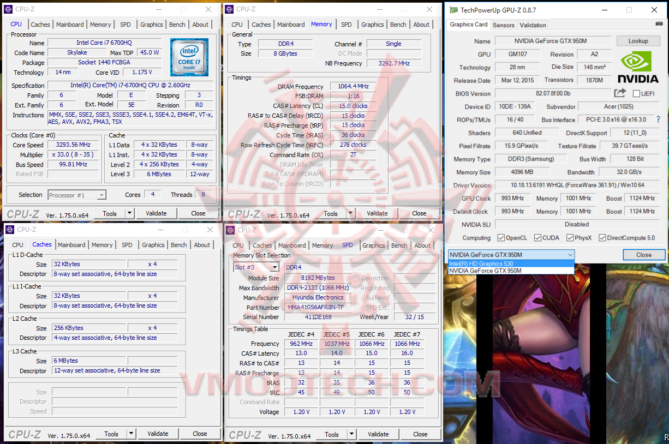Image resolution: width=669 pixels, height=444 pixels.
Task: Toggle the CUDA computing checkbox
Action: point(537,238)
